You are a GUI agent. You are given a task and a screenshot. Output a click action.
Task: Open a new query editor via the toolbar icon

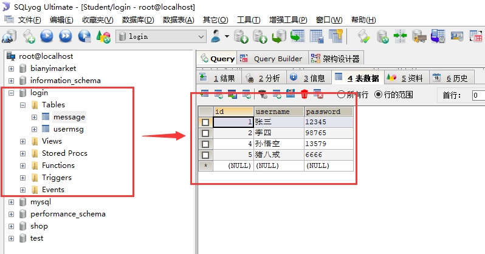[29, 36]
